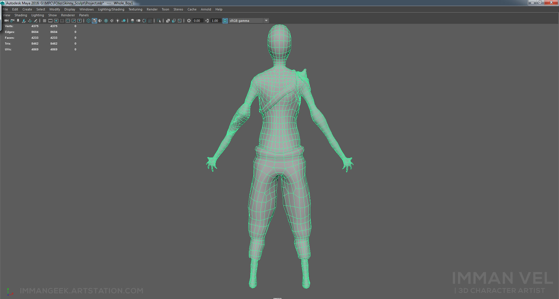Viewport: 559px width, 299px height.
Task: Enable Wireframe display mode icon
Action: coord(89,21)
